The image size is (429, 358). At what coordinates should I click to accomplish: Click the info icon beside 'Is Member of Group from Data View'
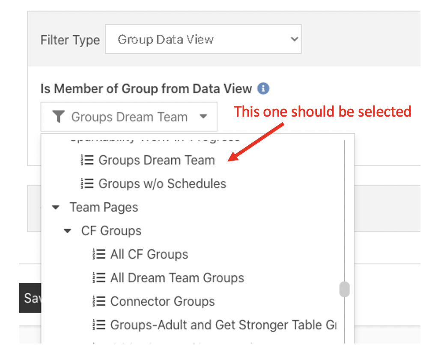[x=264, y=88]
